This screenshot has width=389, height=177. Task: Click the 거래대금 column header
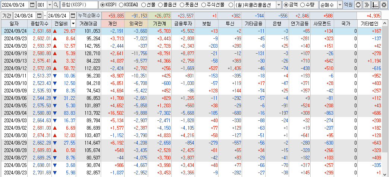click(89, 24)
